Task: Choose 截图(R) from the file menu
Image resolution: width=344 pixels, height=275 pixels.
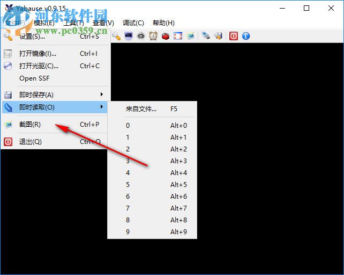Action: [x=55, y=125]
